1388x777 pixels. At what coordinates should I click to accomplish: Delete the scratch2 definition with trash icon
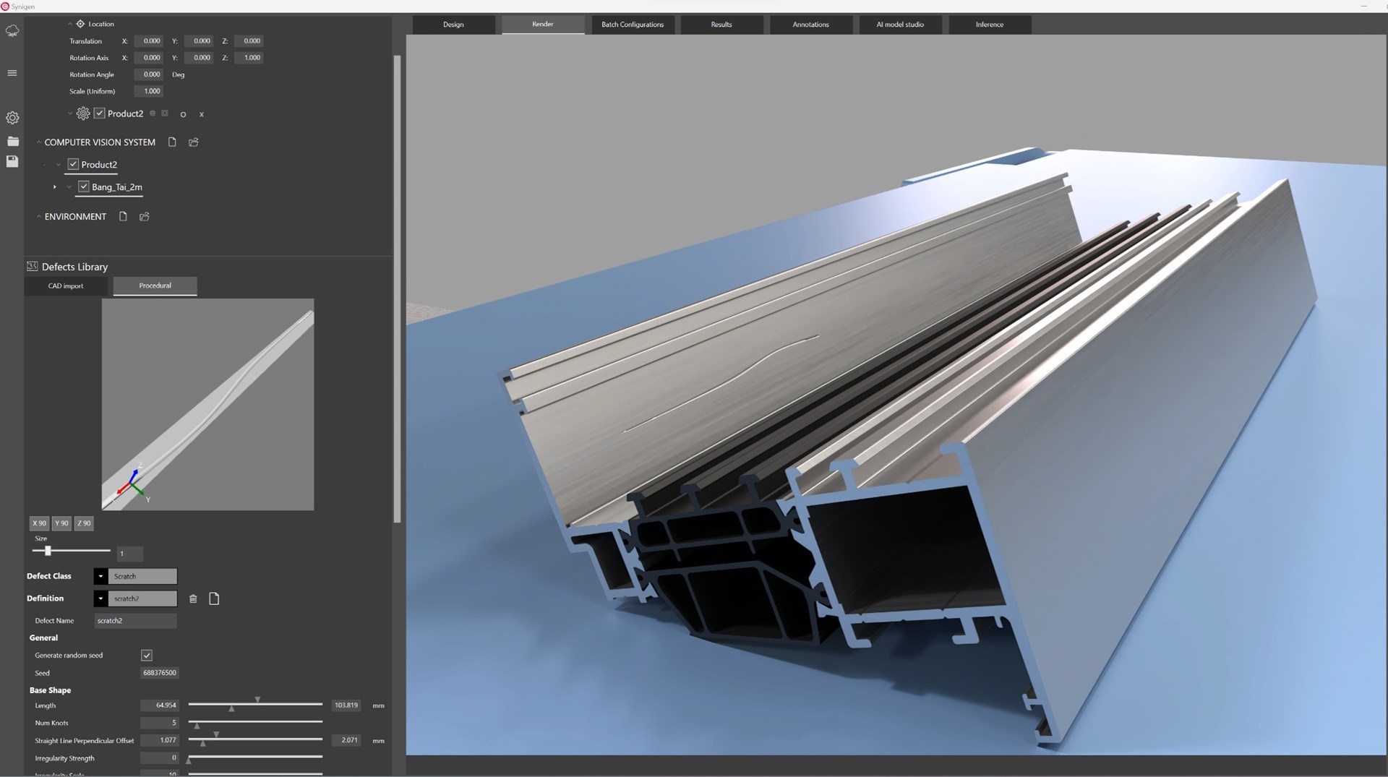tap(193, 598)
